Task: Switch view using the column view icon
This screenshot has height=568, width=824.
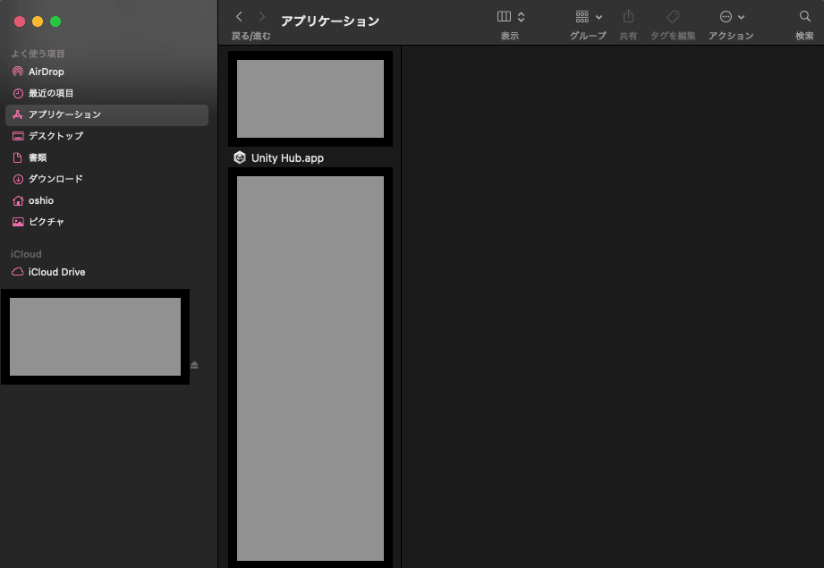Action: coord(504,17)
